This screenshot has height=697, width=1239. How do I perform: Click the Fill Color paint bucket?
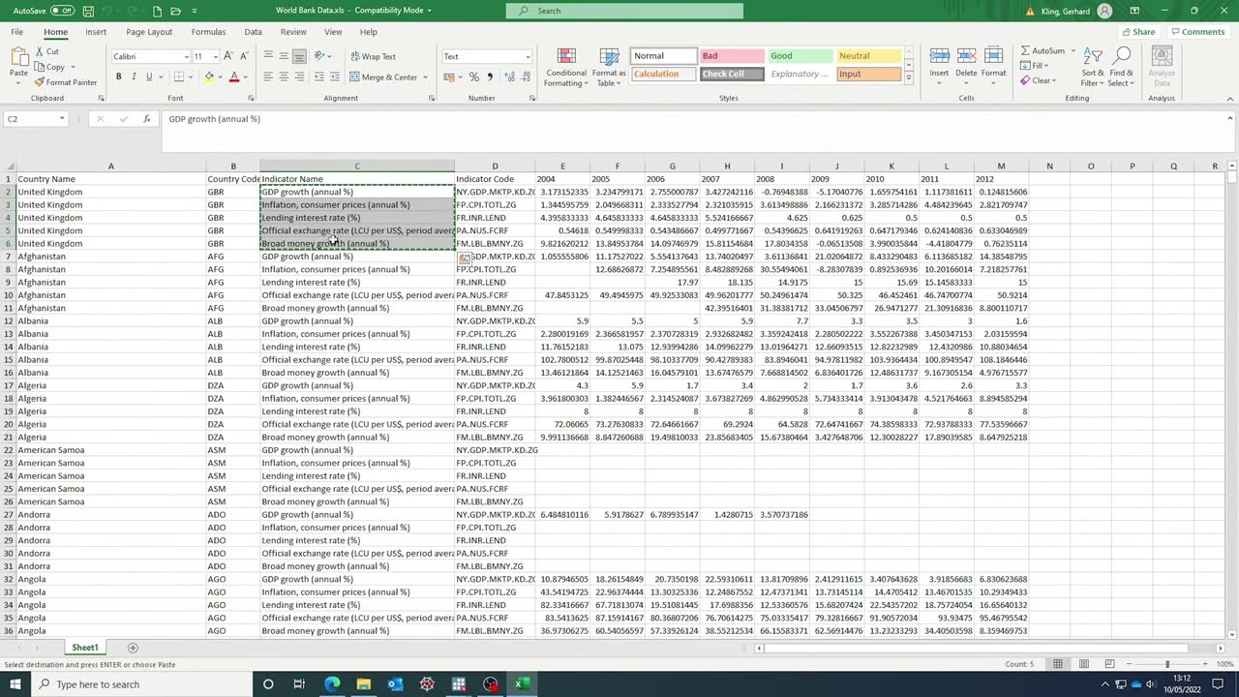point(209,76)
